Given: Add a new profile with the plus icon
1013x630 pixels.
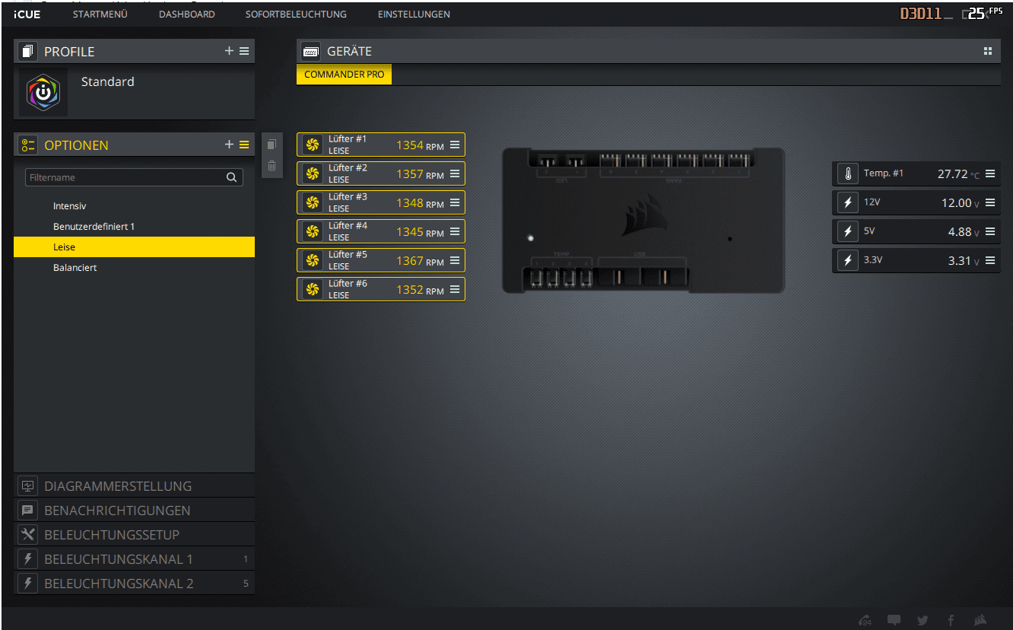Looking at the screenshot, I should (x=229, y=51).
